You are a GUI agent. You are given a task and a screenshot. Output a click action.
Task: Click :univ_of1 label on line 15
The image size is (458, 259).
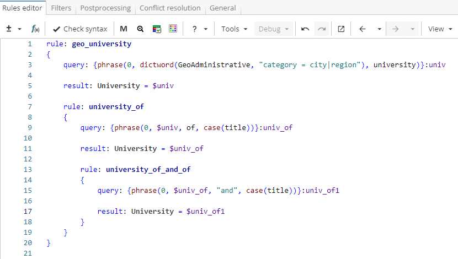(x=321, y=191)
